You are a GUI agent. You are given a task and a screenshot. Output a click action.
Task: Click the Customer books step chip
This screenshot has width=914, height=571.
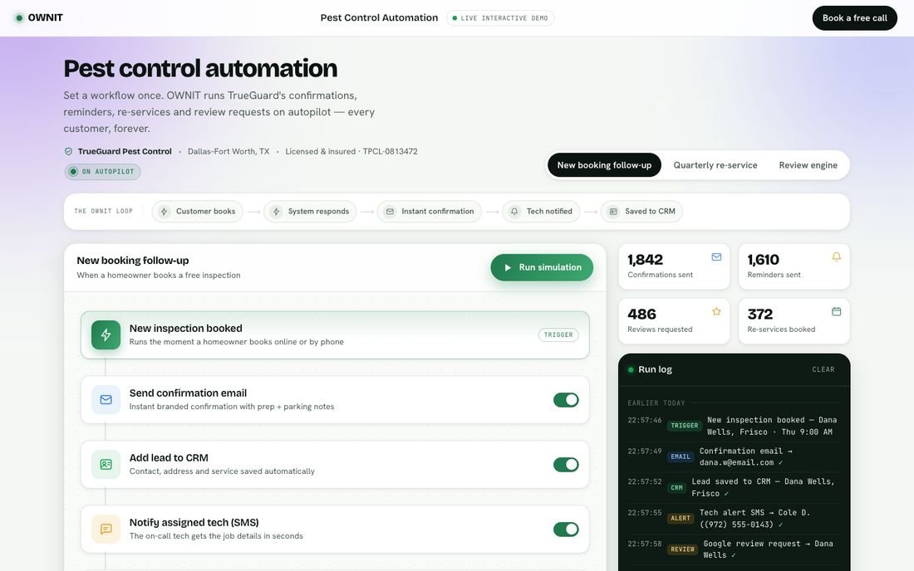tap(199, 212)
